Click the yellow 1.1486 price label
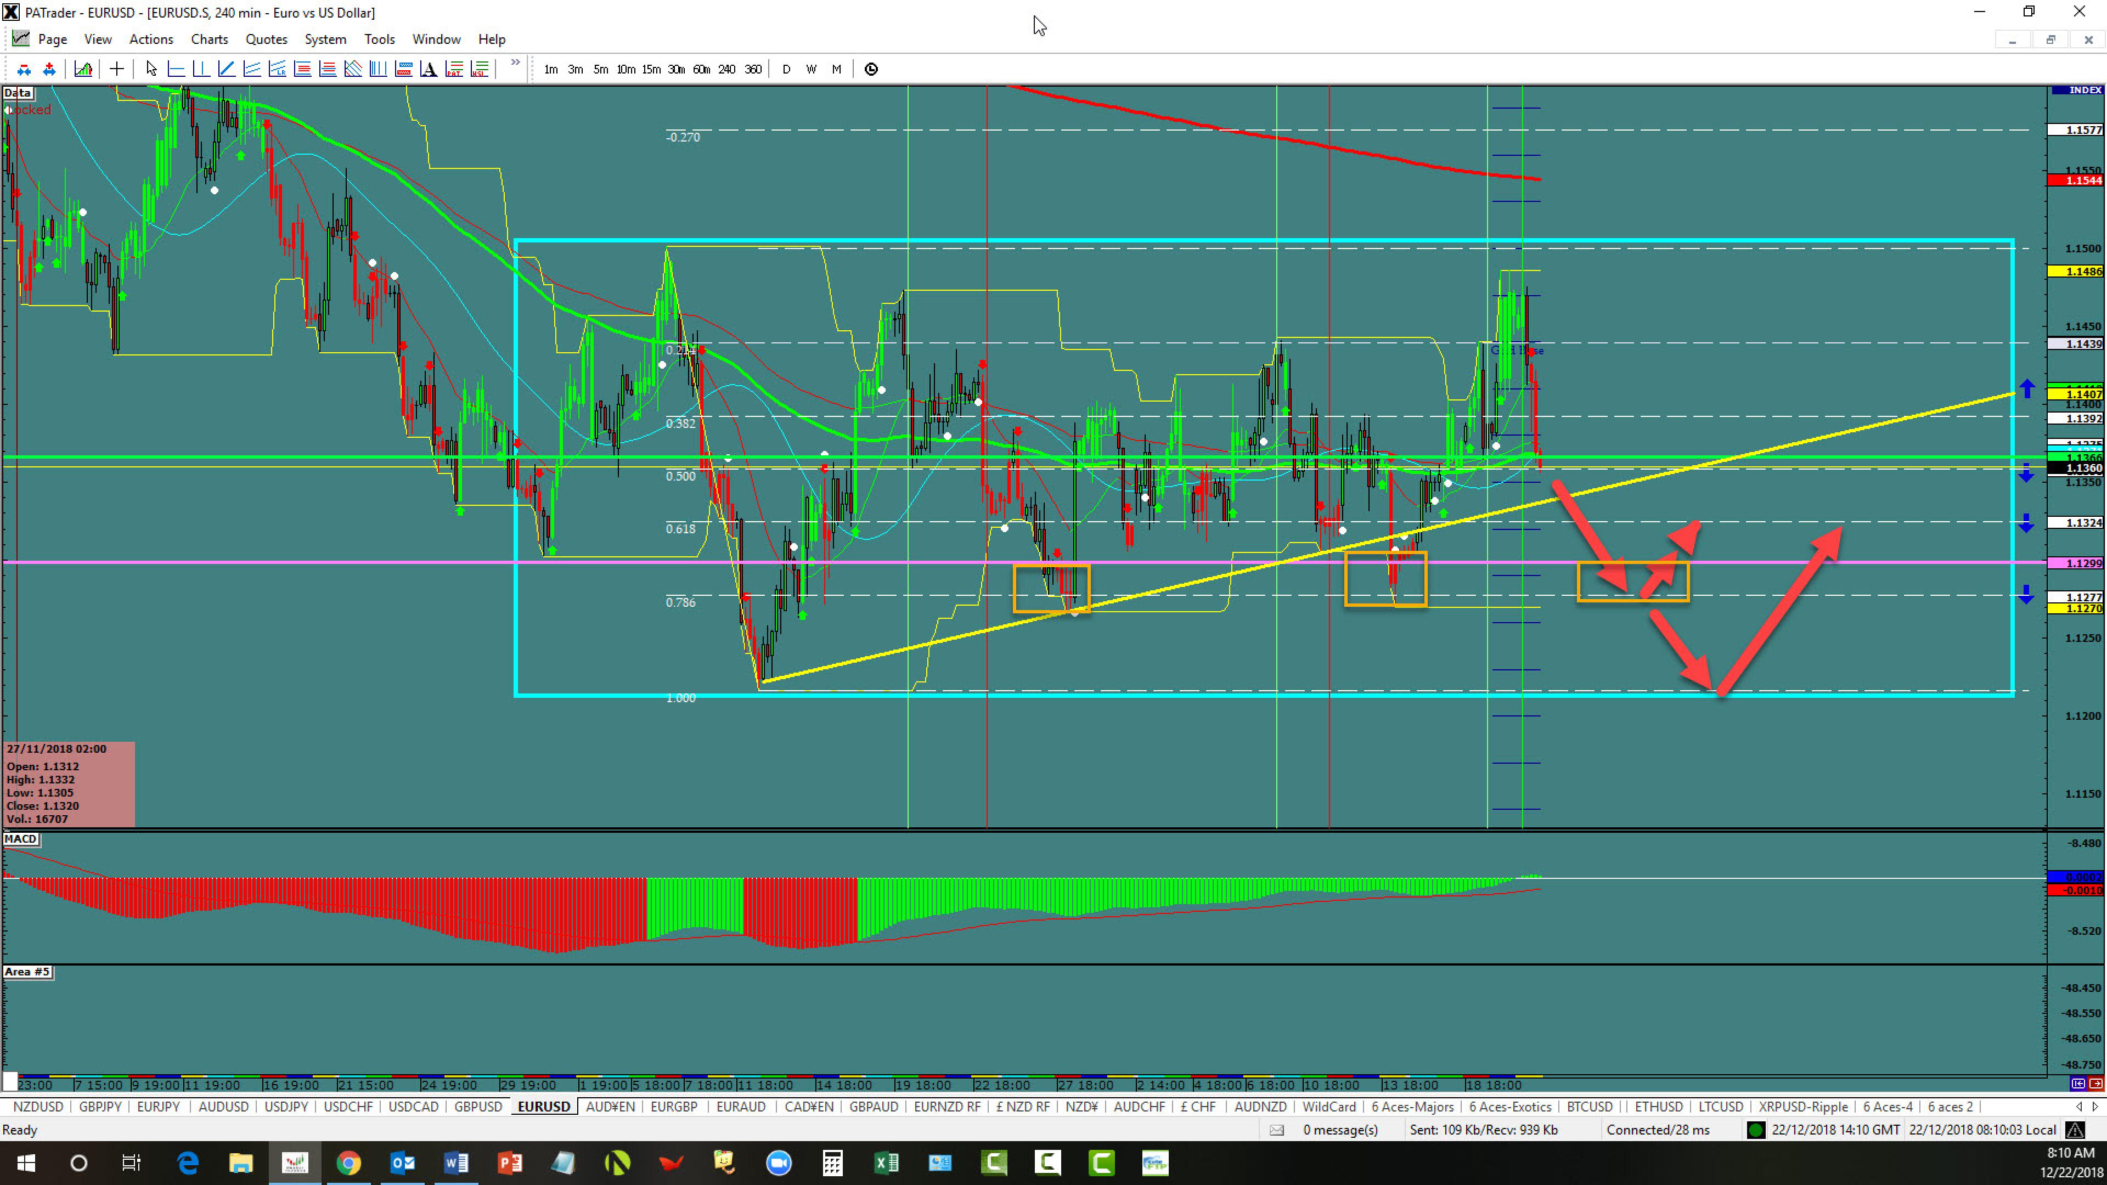 2076,270
